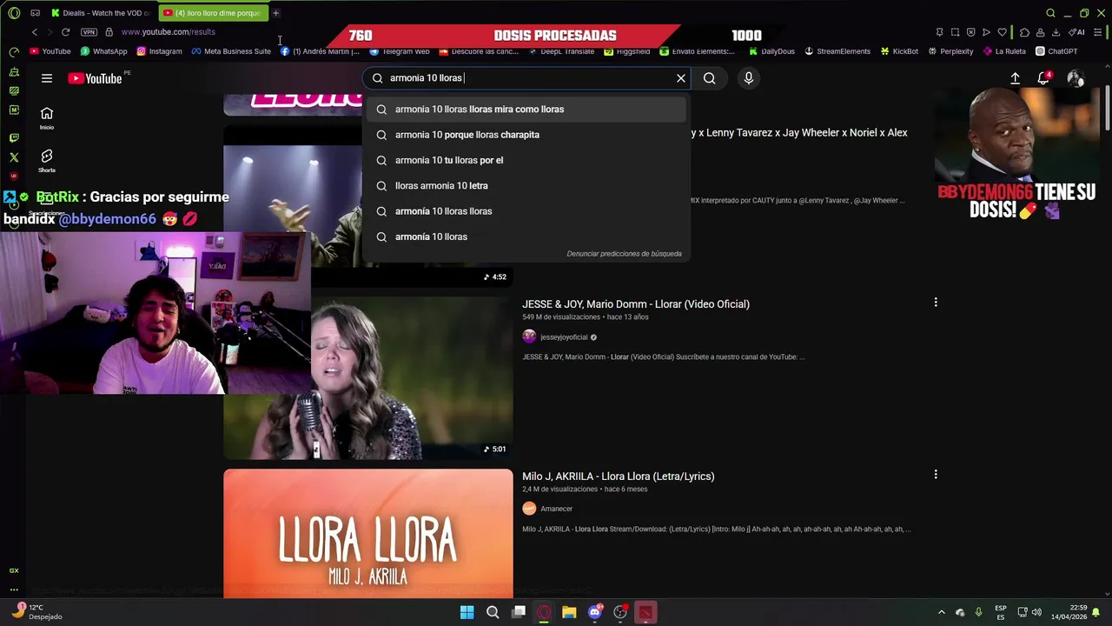Screen dimensions: 1112x626
Task: Open browser search-tabs magnifier in title bar
Action: click(x=1050, y=13)
